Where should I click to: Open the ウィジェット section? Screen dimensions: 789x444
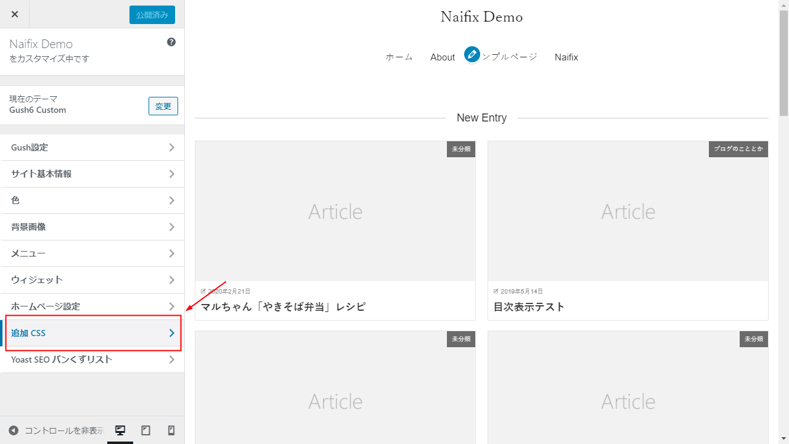click(x=92, y=280)
